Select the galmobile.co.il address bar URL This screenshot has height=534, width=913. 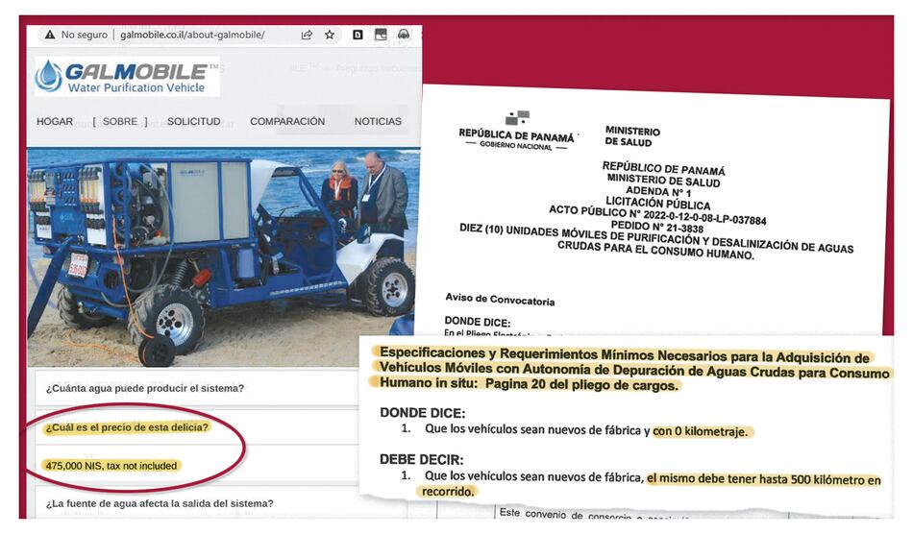pos(192,35)
